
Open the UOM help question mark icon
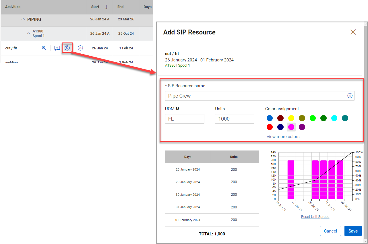pyautogui.click(x=177, y=109)
